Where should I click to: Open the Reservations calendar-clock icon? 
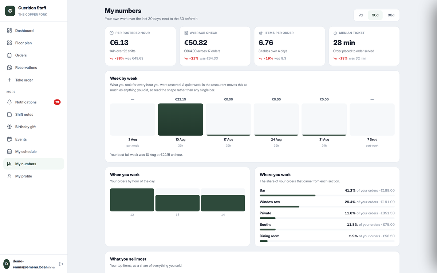9,68
